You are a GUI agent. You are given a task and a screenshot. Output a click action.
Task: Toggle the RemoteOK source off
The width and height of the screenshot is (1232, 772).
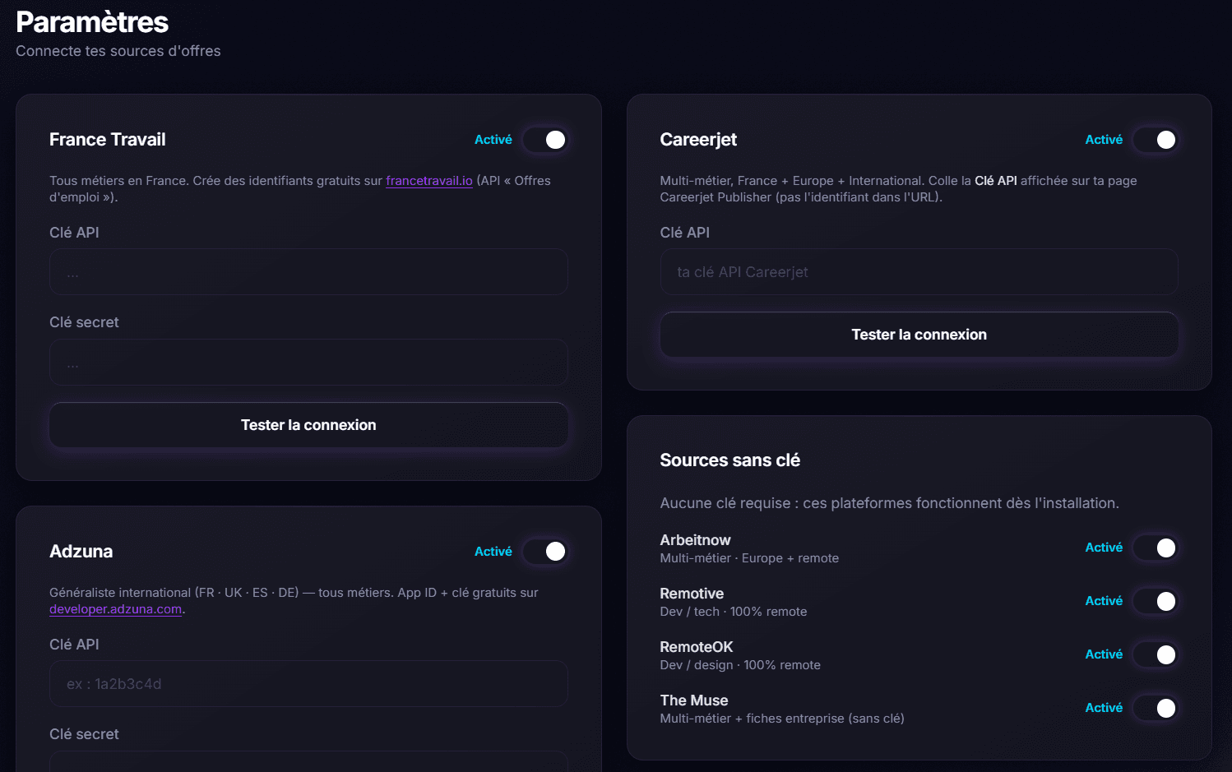pyautogui.click(x=1156, y=654)
